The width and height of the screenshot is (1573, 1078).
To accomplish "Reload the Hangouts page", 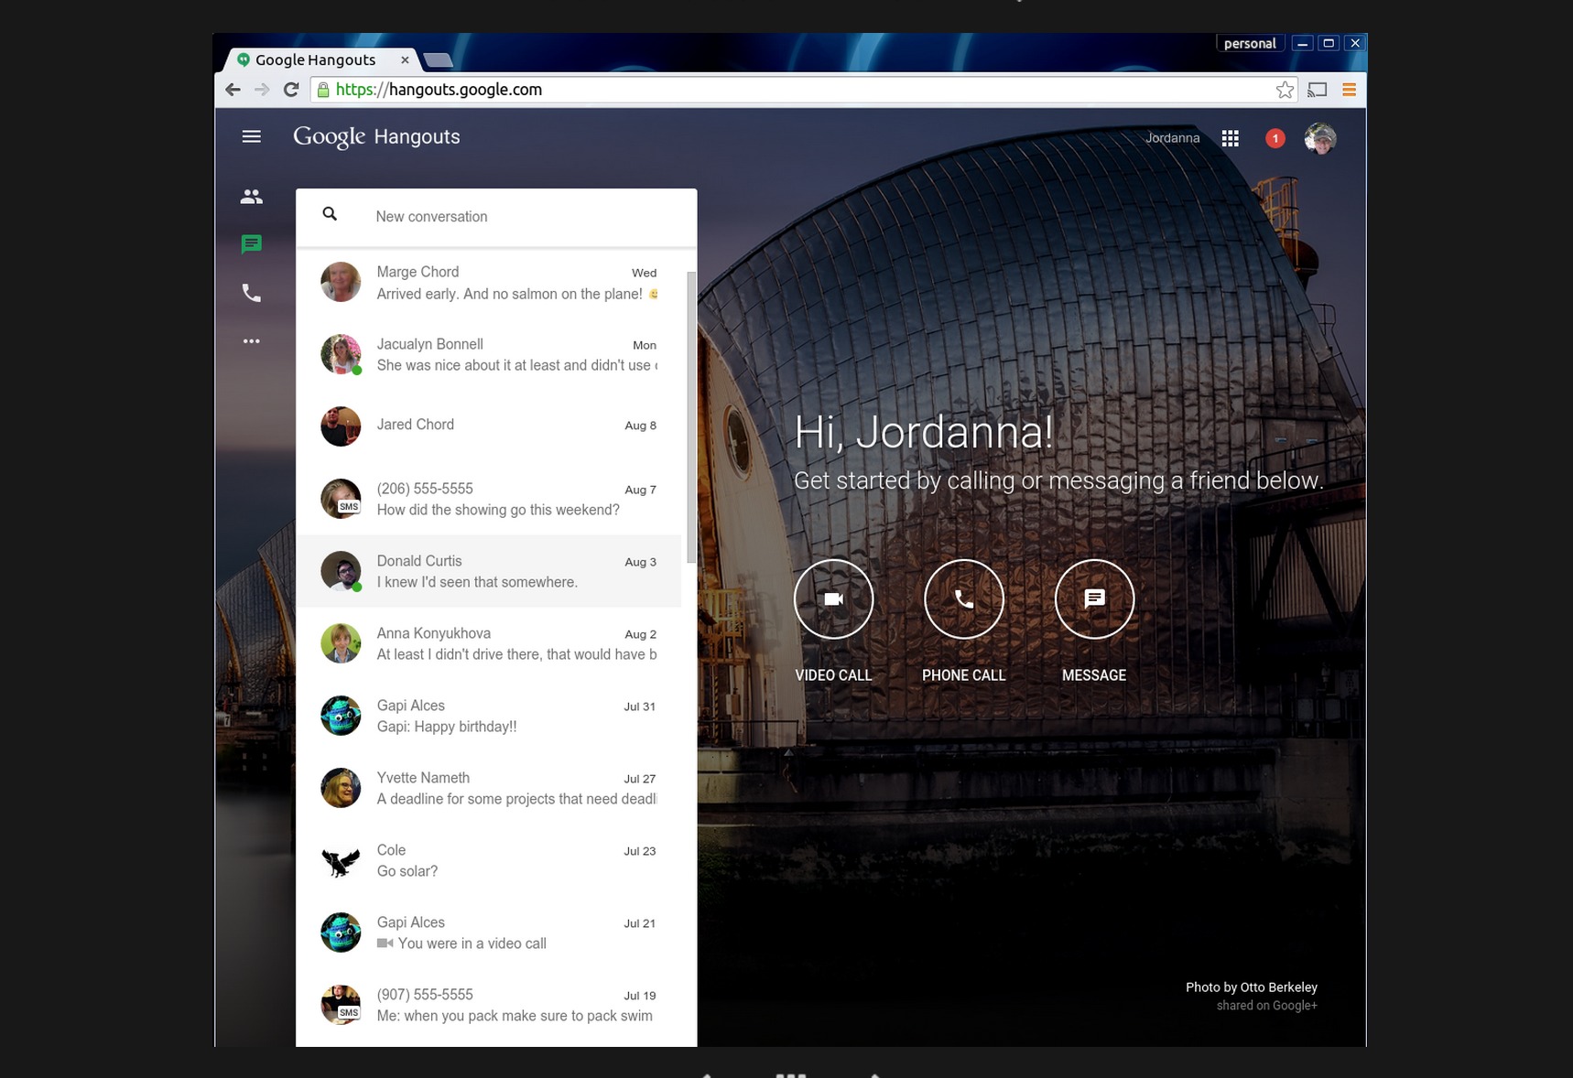I will pos(291,90).
